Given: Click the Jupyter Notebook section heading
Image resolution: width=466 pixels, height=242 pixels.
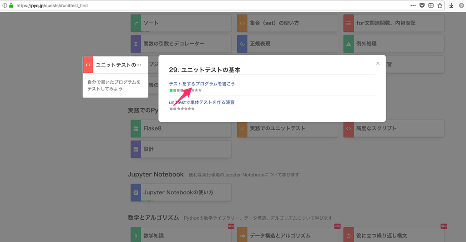Looking at the screenshot, I should (156, 175).
